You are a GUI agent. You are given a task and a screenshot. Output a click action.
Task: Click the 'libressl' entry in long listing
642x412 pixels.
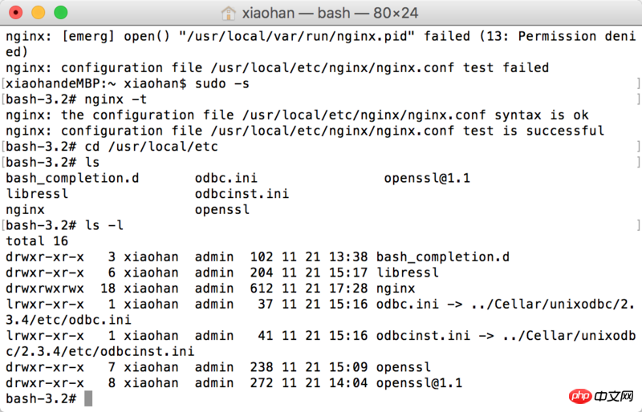click(x=408, y=273)
